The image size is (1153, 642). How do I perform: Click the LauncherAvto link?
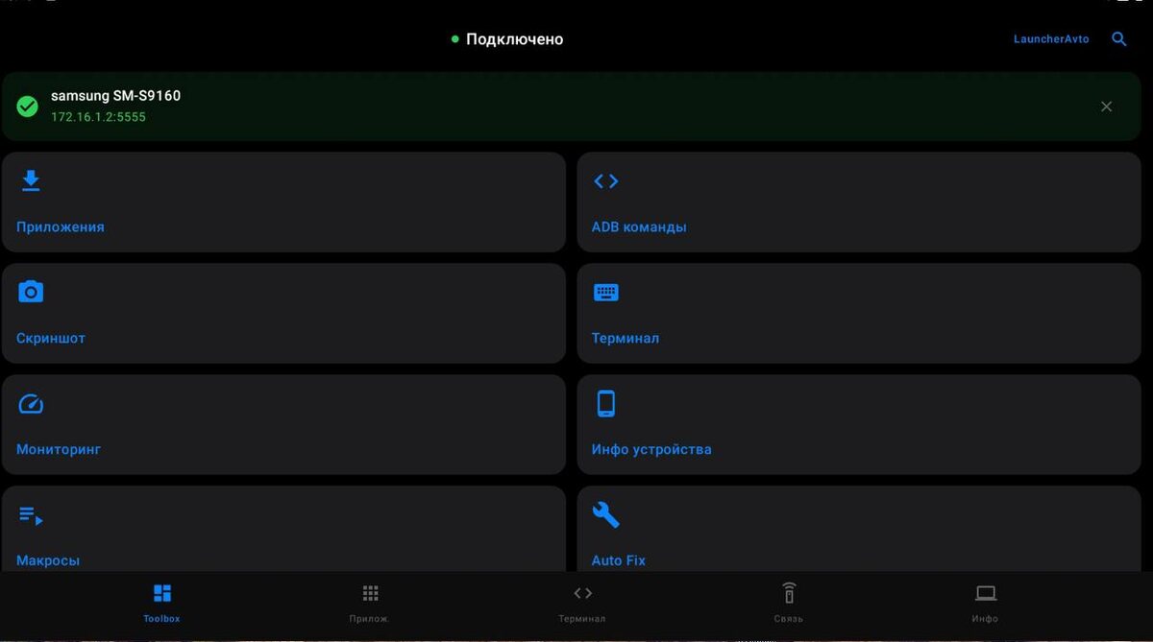(x=1051, y=39)
